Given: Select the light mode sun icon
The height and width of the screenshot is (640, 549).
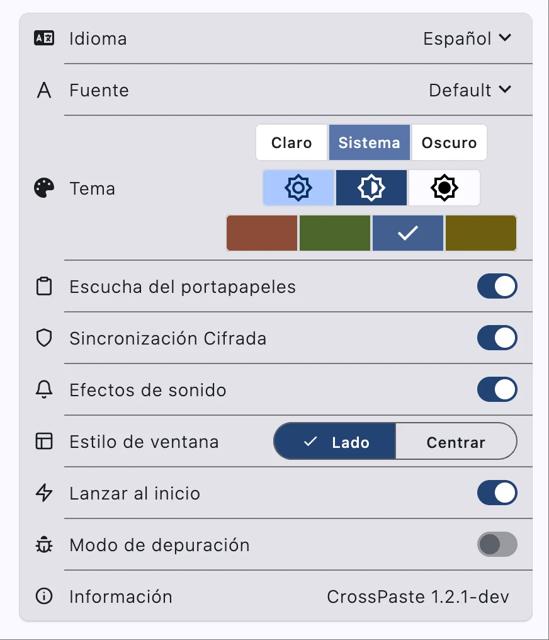Looking at the screenshot, I should pyautogui.click(x=298, y=187).
